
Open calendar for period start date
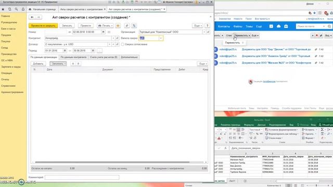65,51
